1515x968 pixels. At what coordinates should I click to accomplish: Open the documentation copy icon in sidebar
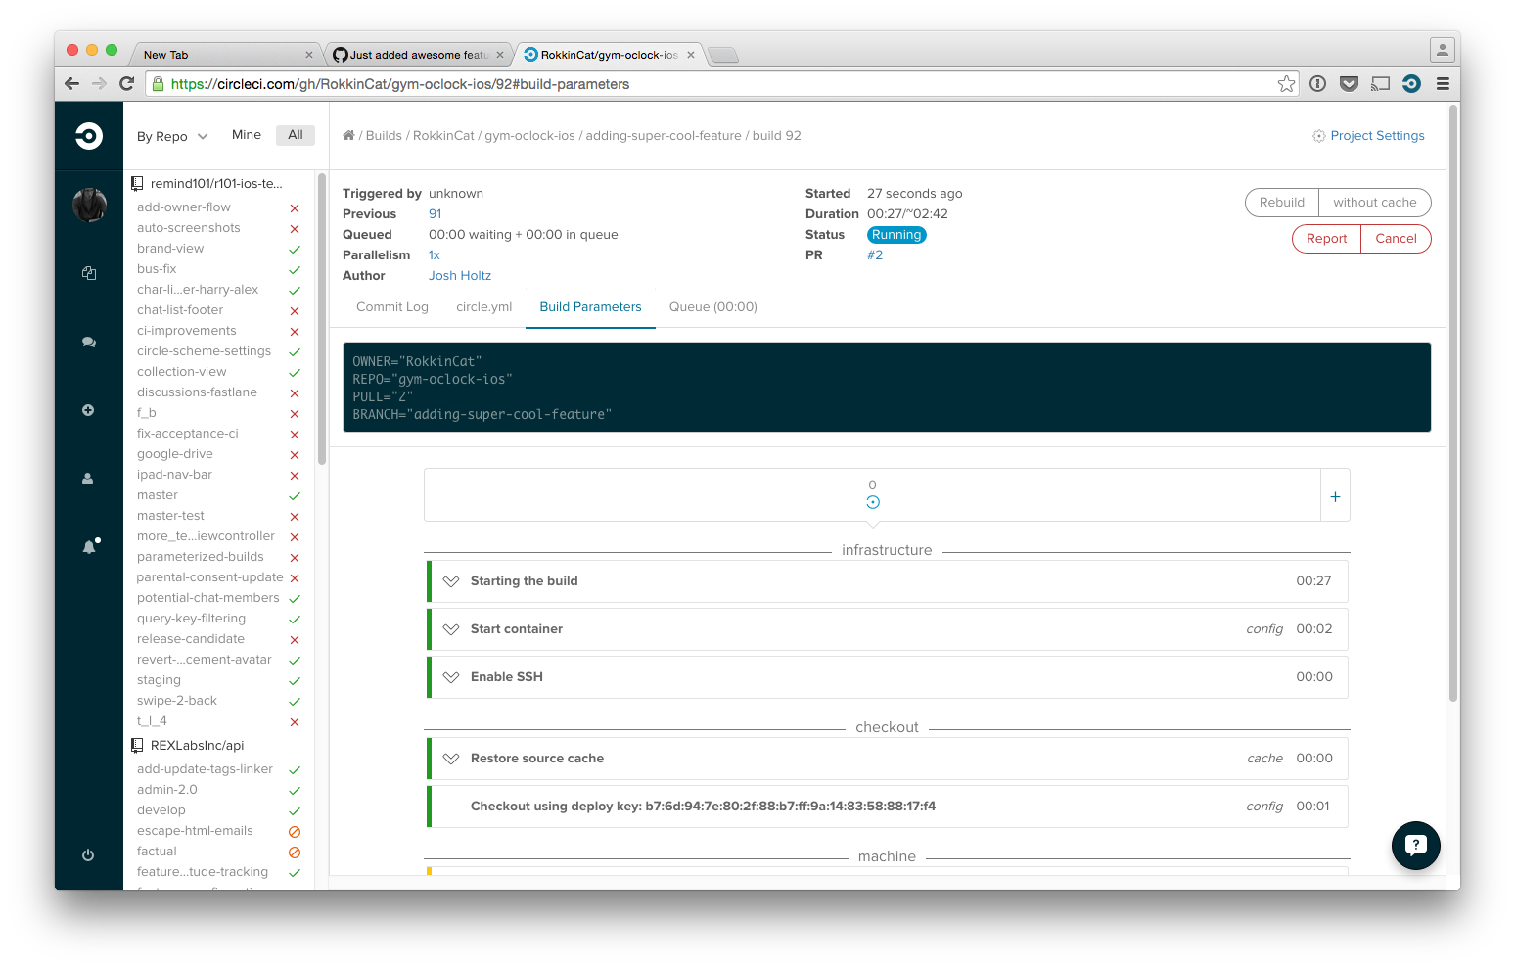pyautogui.click(x=89, y=273)
